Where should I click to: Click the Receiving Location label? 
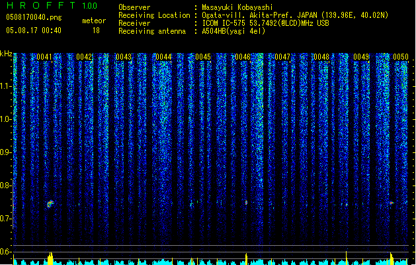[154, 15]
